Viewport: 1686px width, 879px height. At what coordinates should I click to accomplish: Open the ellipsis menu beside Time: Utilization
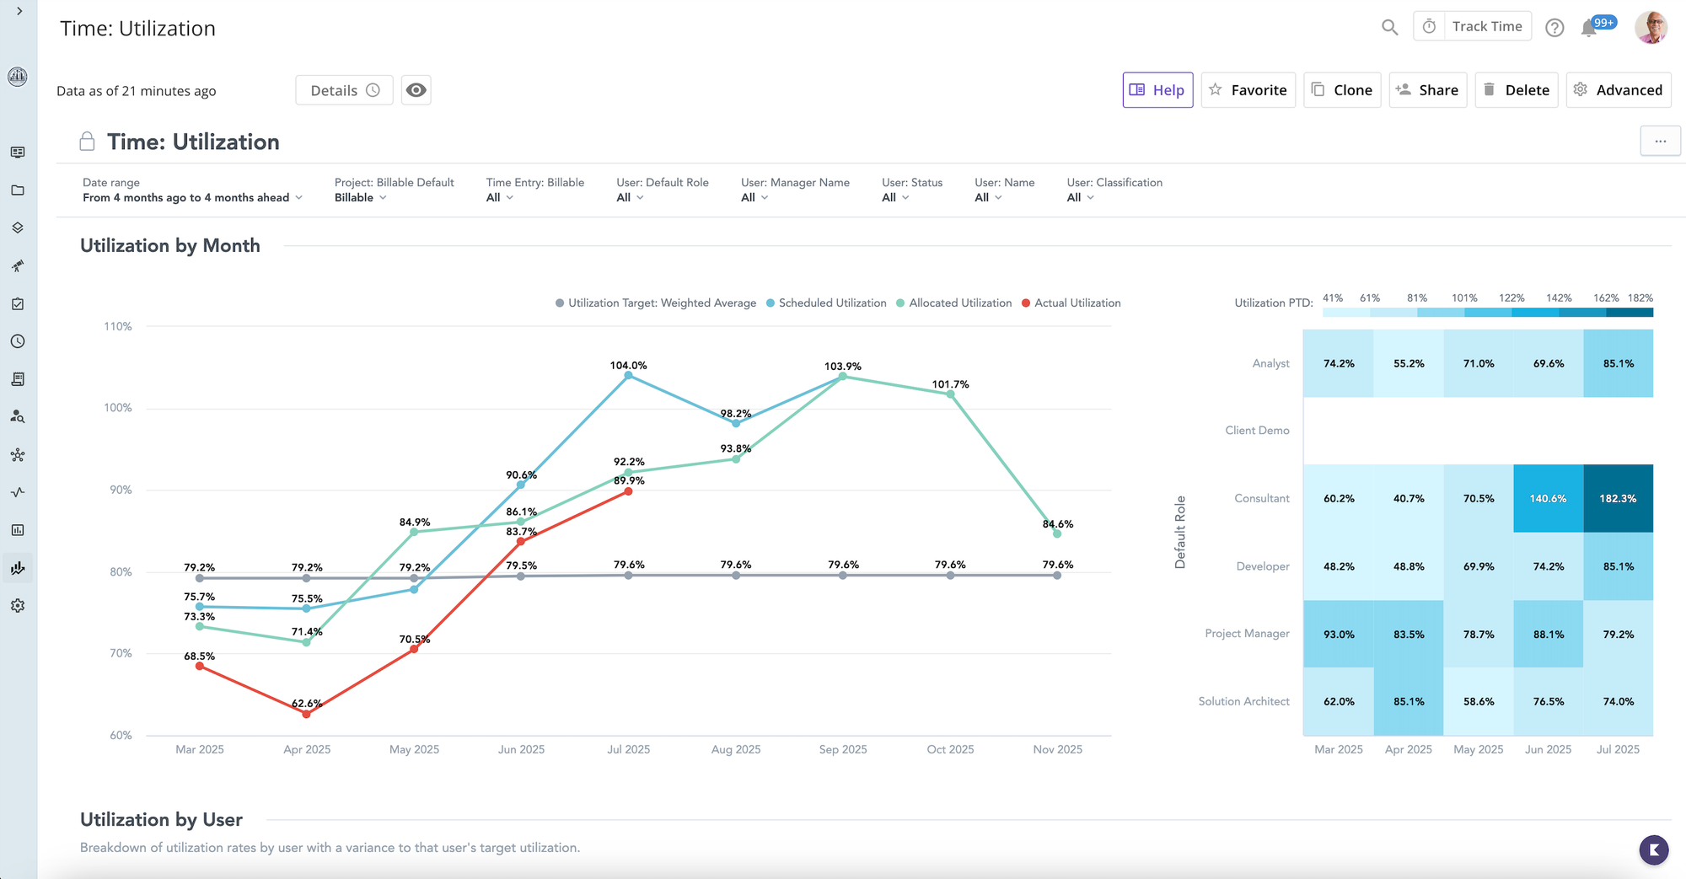pos(1660,141)
